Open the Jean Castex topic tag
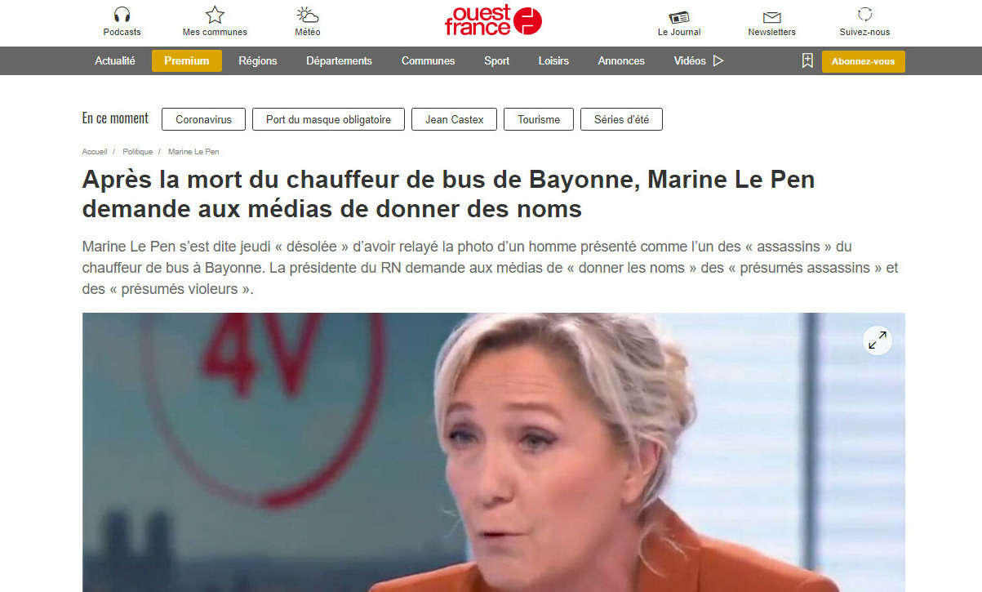The height and width of the screenshot is (592, 982). [455, 119]
